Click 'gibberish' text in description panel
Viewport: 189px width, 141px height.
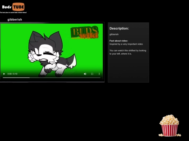pyautogui.click(x=114, y=34)
